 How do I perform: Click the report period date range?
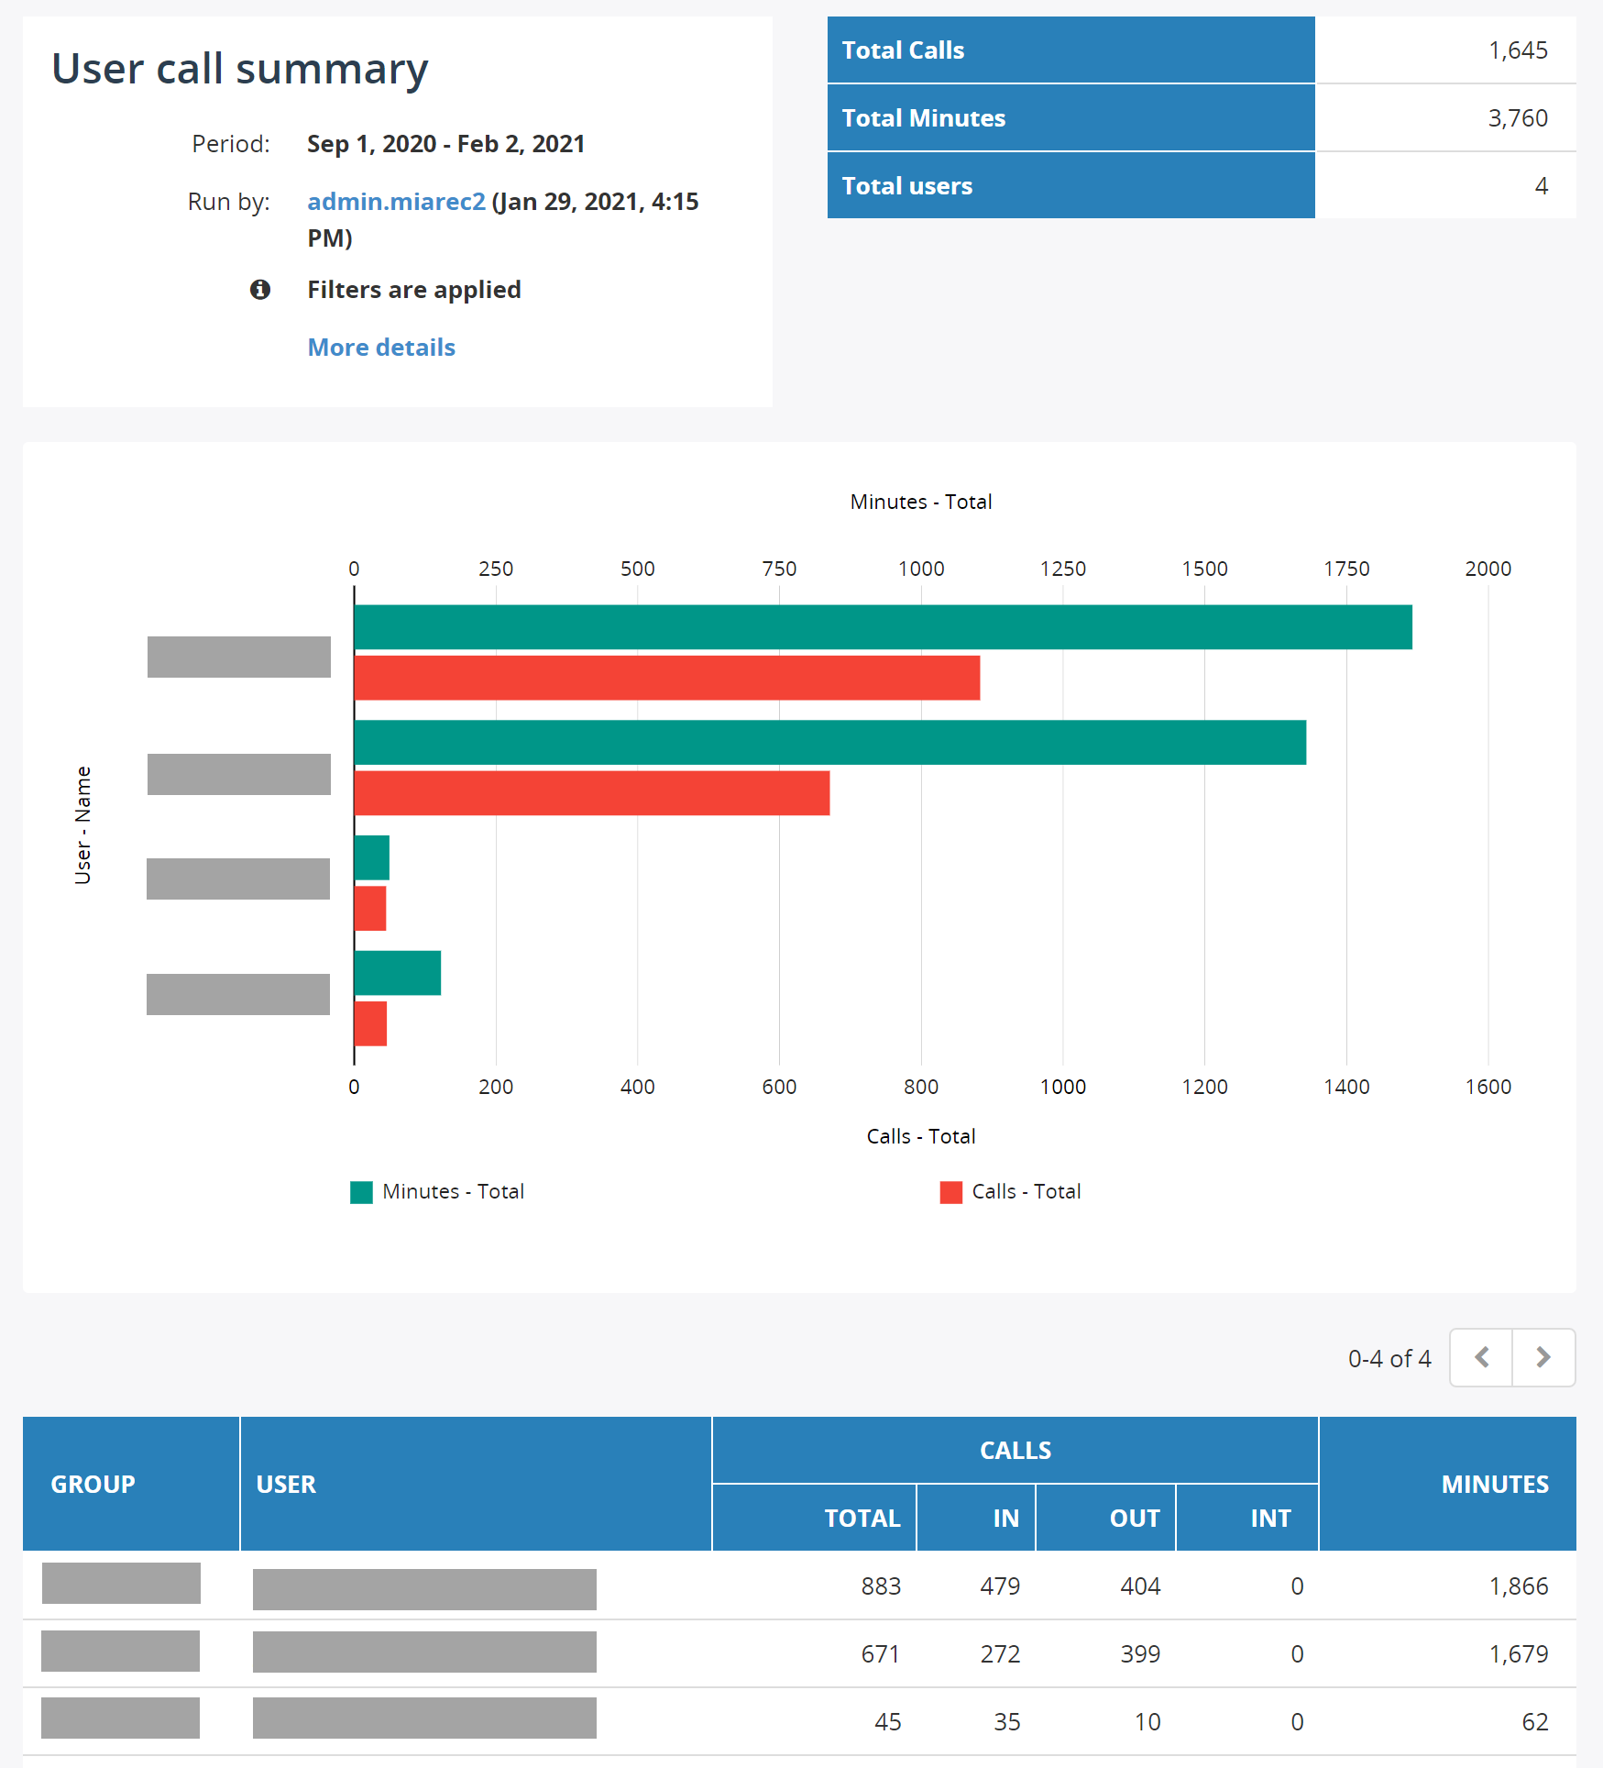[445, 144]
